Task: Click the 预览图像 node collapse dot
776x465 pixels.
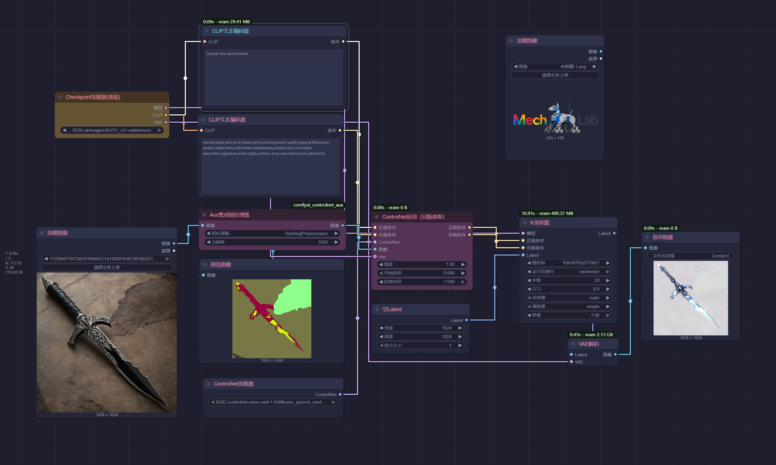Action: (x=205, y=264)
